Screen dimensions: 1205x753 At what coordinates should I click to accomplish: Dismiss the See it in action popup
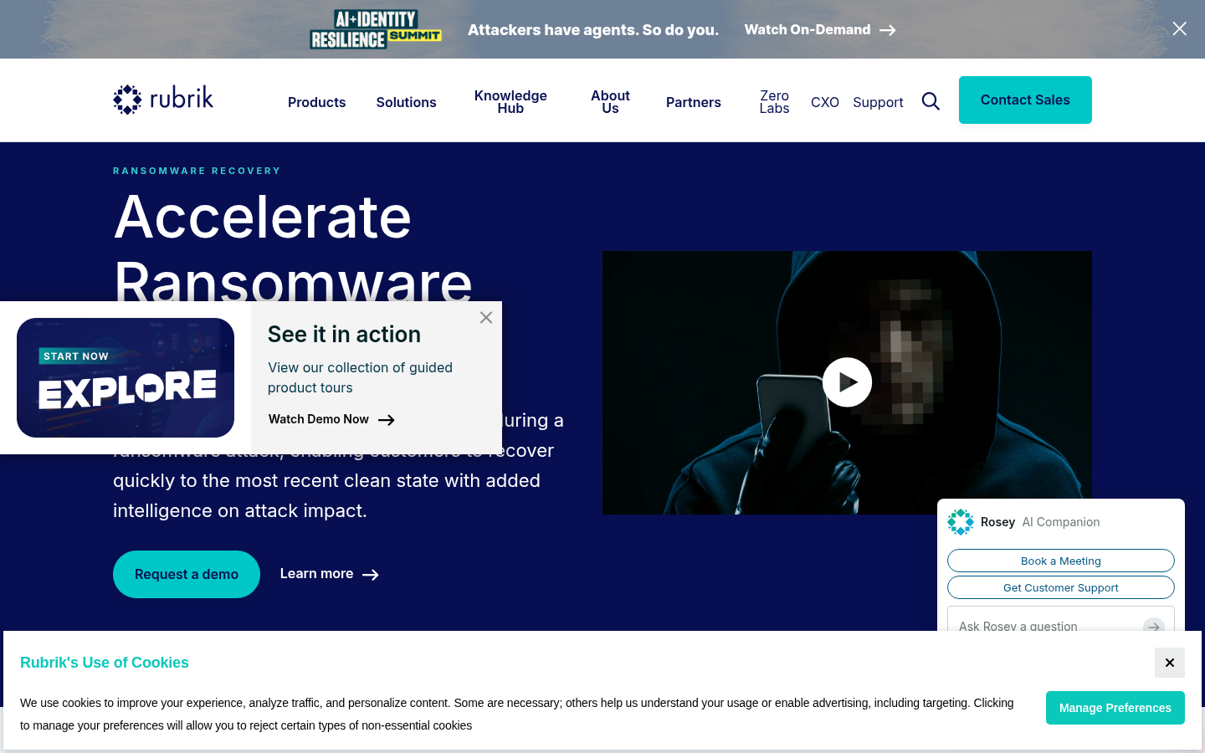pyautogui.click(x=486, y=318)
